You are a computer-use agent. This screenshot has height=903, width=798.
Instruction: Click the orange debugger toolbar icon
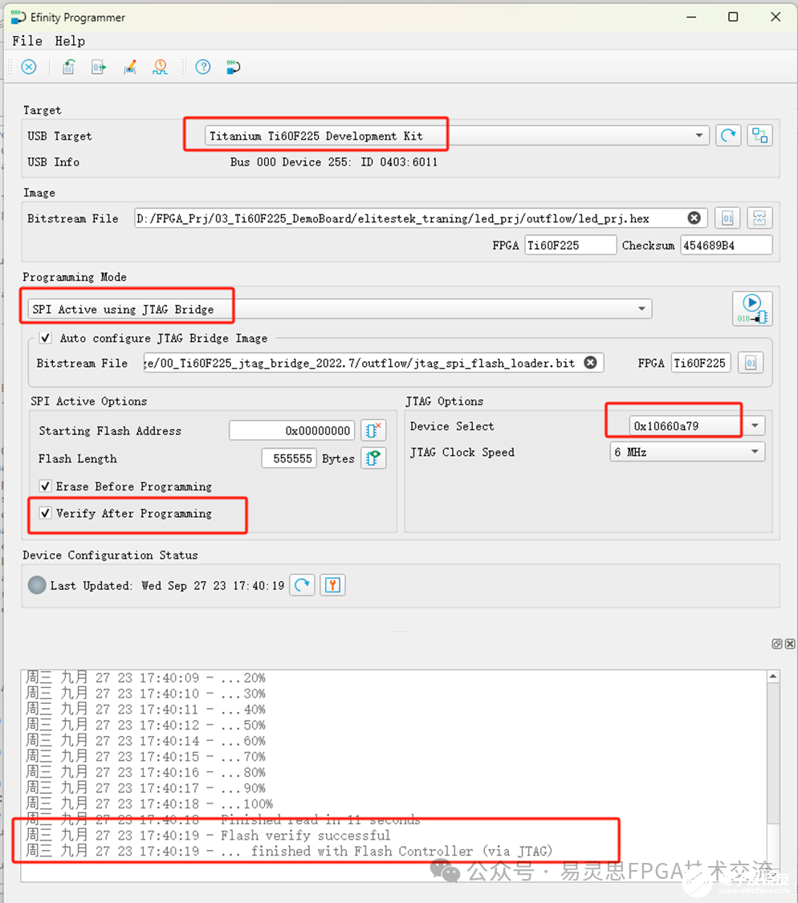(161, 67)
